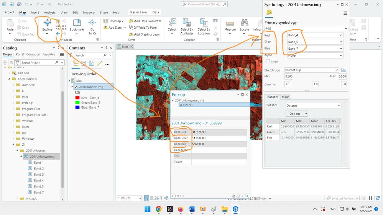Select the Explore navigation tool
383x215 pixels.
(47, 24)
